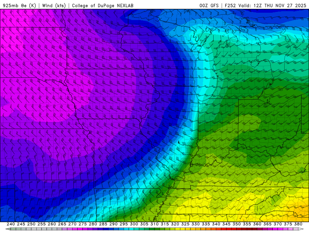Click the '925mb θe (K)' title text
This screenshot has width=309, height=231.
(x=20, y=5)
